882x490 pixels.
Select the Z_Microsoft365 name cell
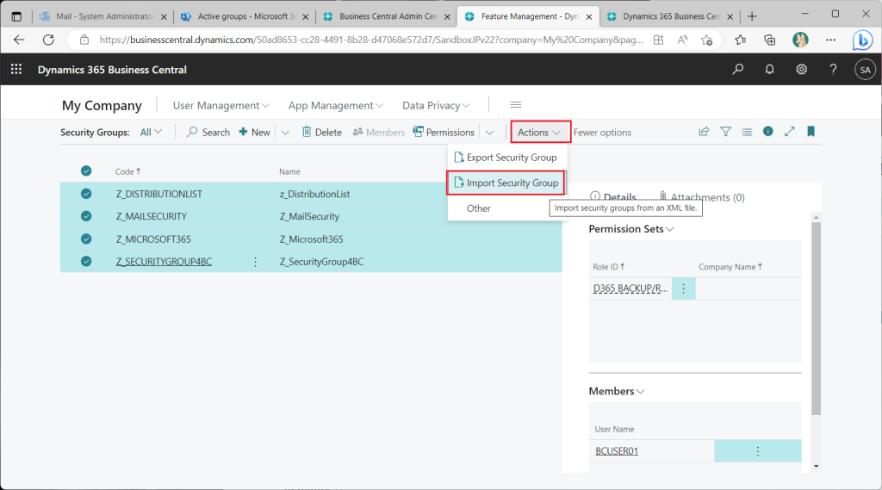[x=311, y=239]
